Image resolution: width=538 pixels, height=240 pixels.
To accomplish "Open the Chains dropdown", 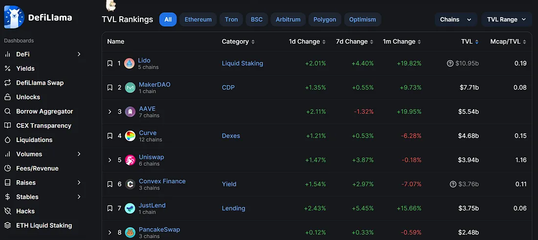I will [455, 20].
